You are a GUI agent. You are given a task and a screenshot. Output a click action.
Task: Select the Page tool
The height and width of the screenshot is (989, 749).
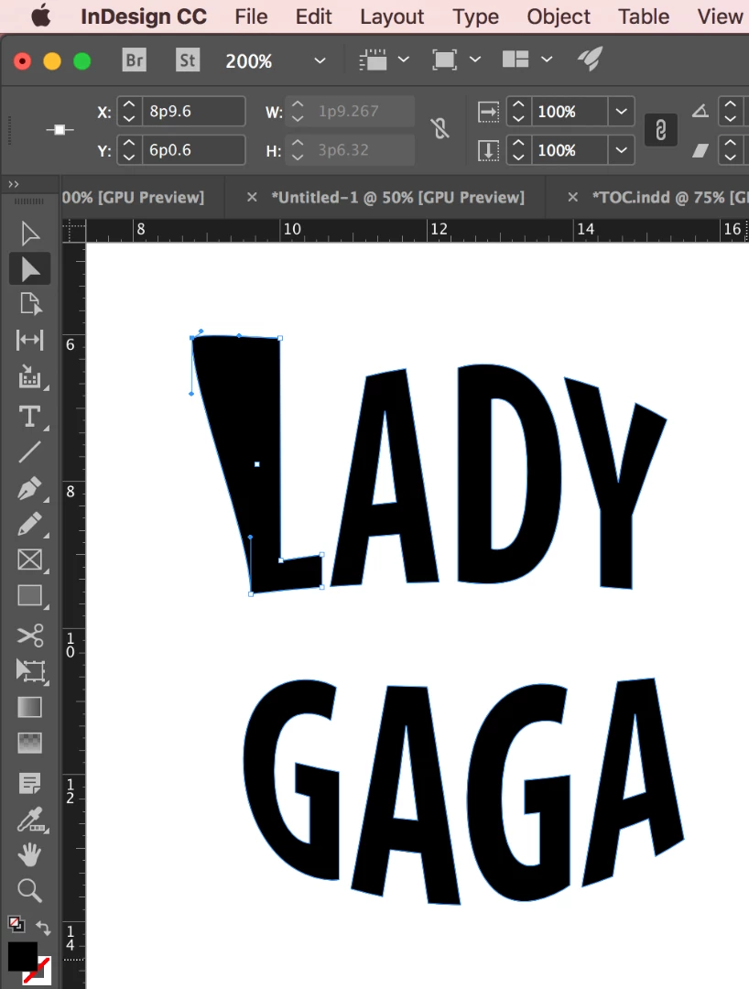(29, 304)
